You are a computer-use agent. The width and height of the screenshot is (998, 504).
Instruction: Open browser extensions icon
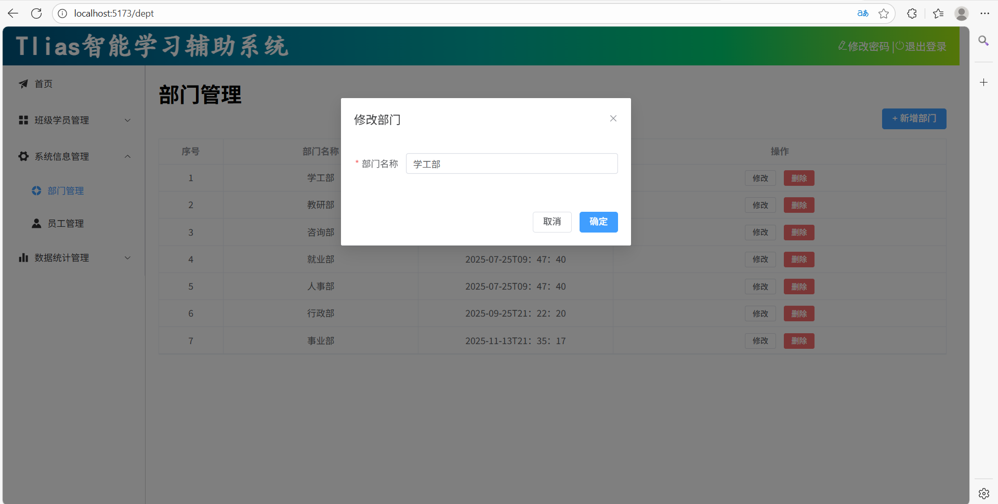click(912, 13)
